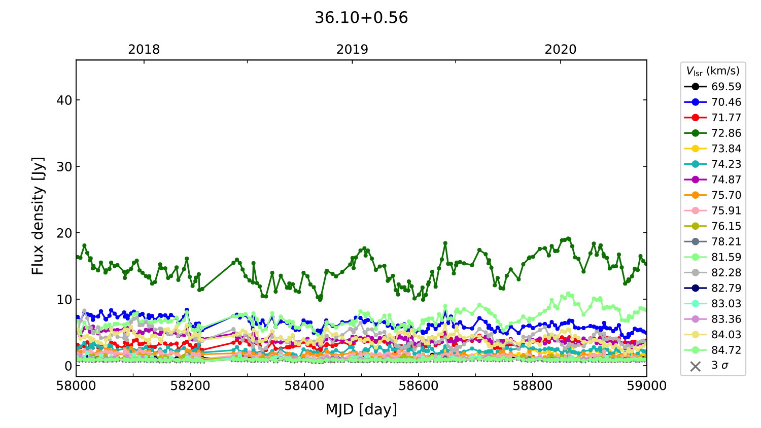Click the 71.77 red legend marker

click(695, 118)
